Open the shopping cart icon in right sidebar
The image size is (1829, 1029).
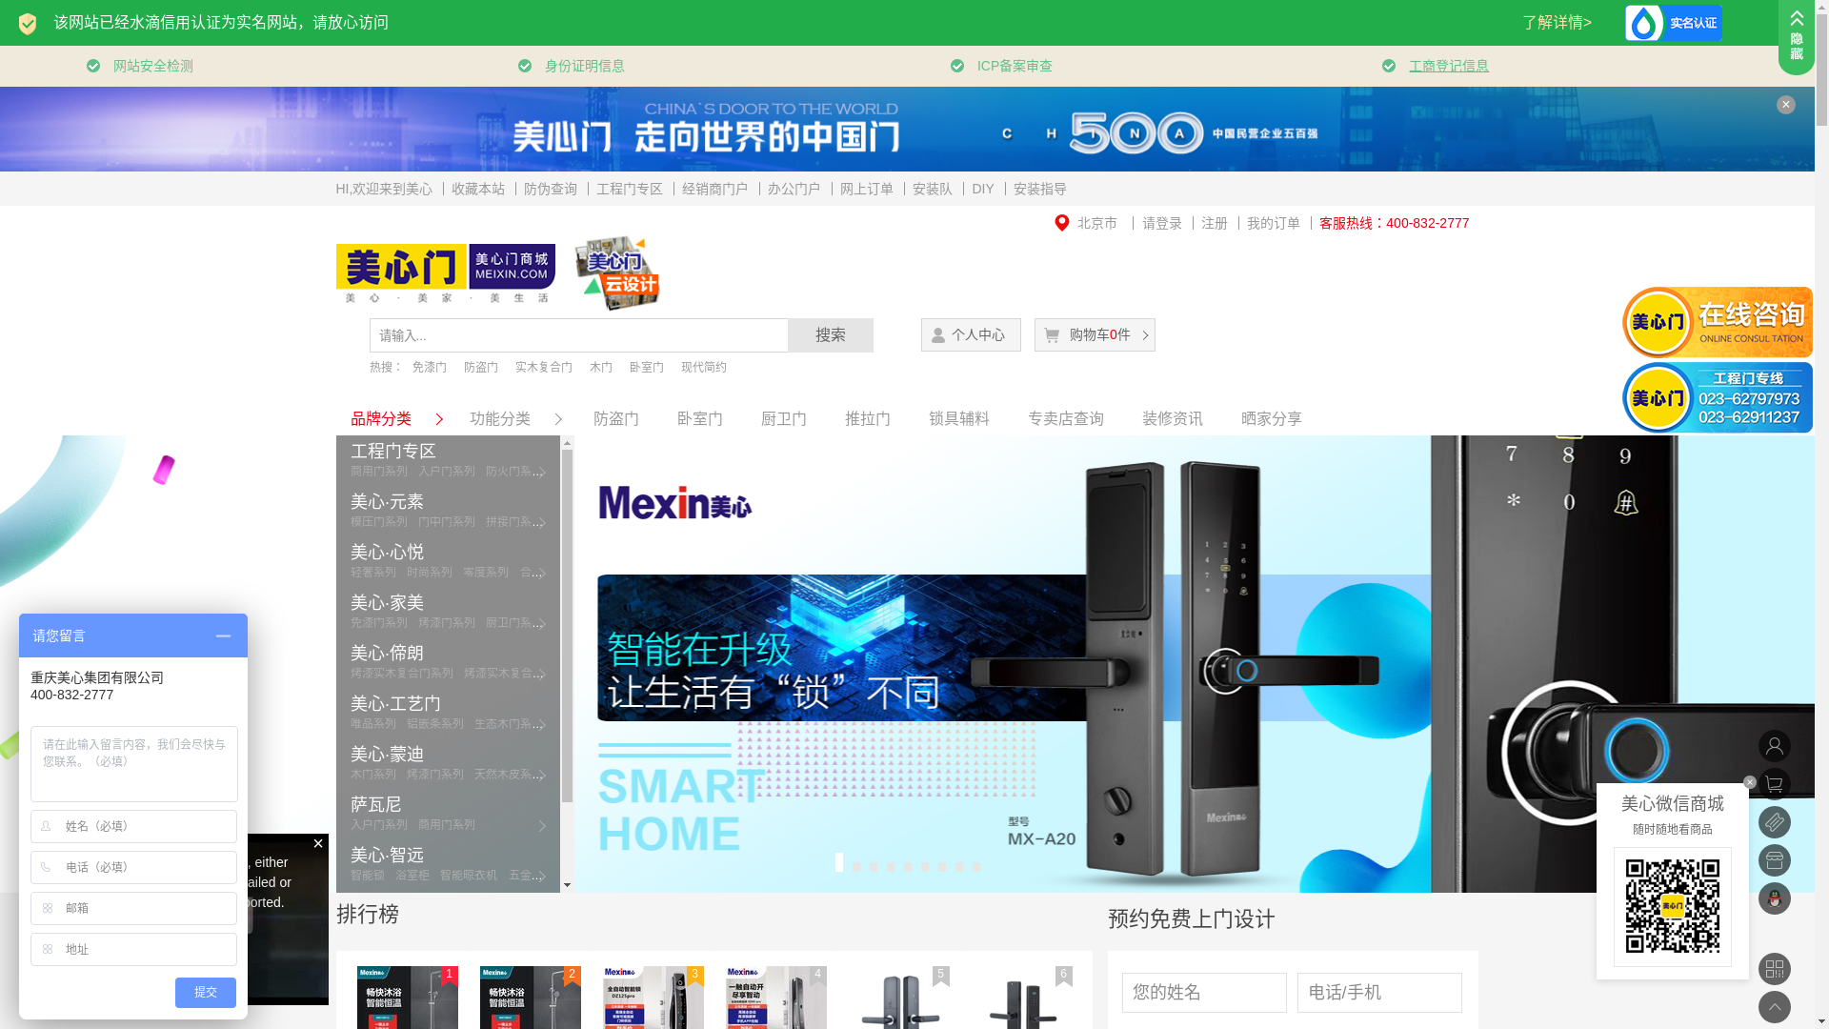1774,784
